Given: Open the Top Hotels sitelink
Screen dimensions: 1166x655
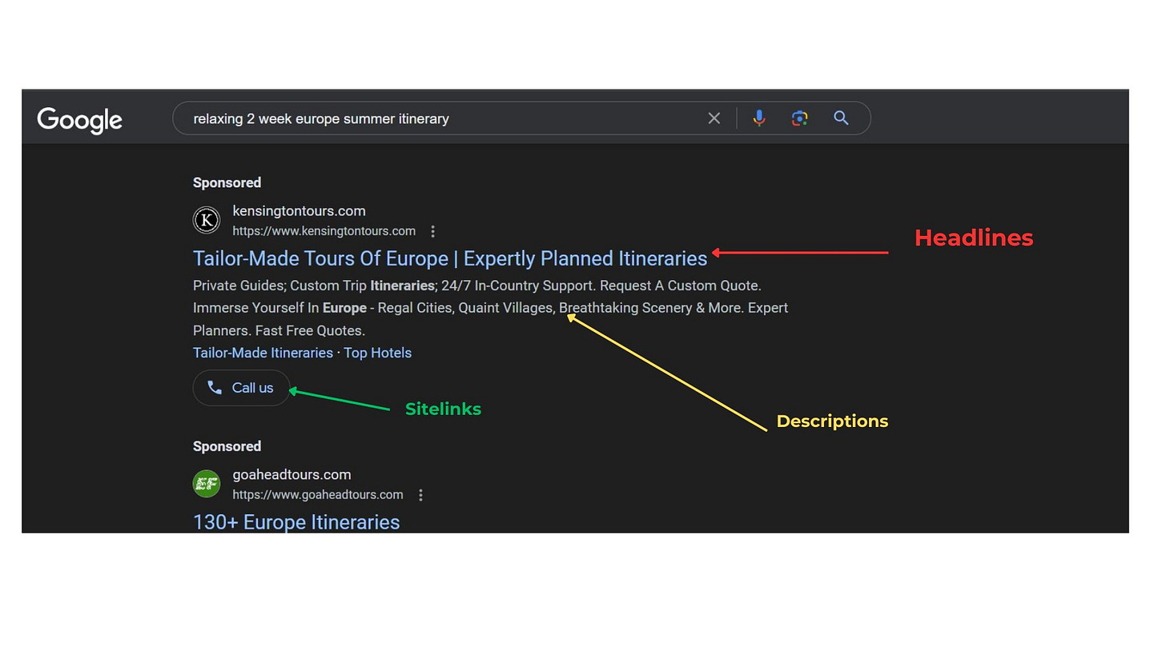Looking at the screenshot, I should pos(378,353).
